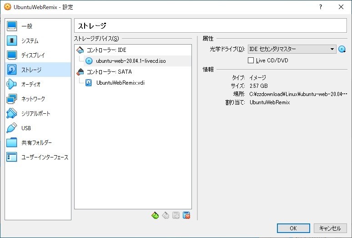
Task: Click the optical disc icon beside the ISO entry
Action: point(89,61)
